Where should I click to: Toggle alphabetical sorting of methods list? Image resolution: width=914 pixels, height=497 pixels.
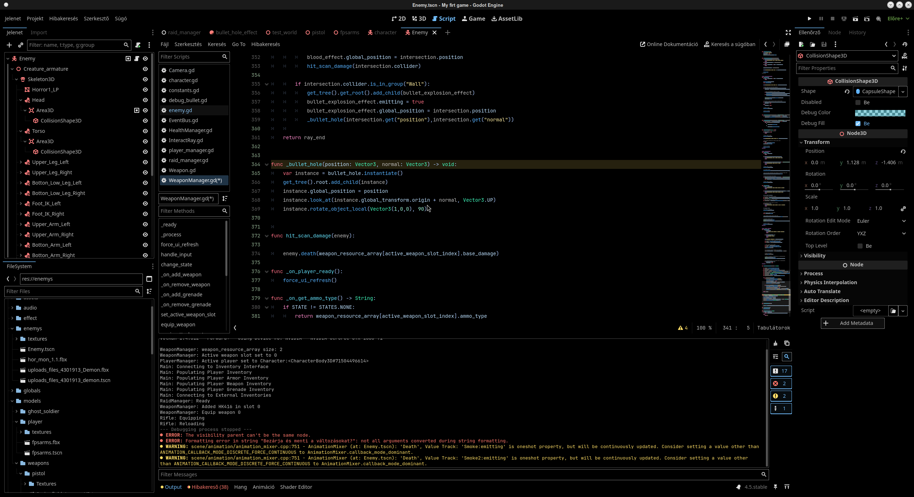(225, 199)
